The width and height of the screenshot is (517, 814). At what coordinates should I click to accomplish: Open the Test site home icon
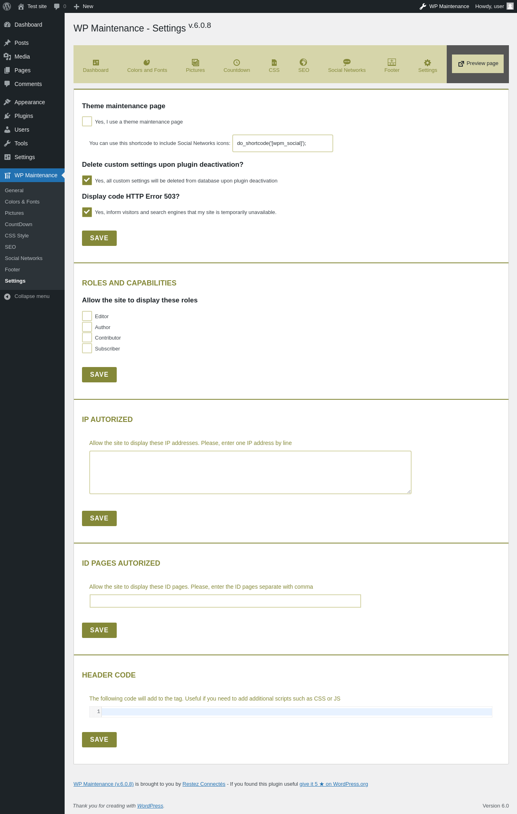click(21, 6)
